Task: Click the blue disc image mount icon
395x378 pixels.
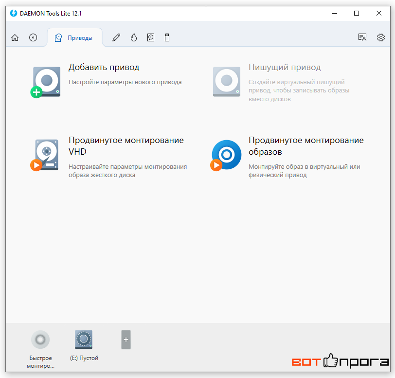Action: tap(226, 155)
